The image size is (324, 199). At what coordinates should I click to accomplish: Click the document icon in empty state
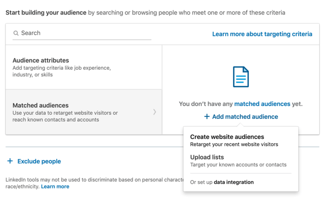tap(241, 77)
